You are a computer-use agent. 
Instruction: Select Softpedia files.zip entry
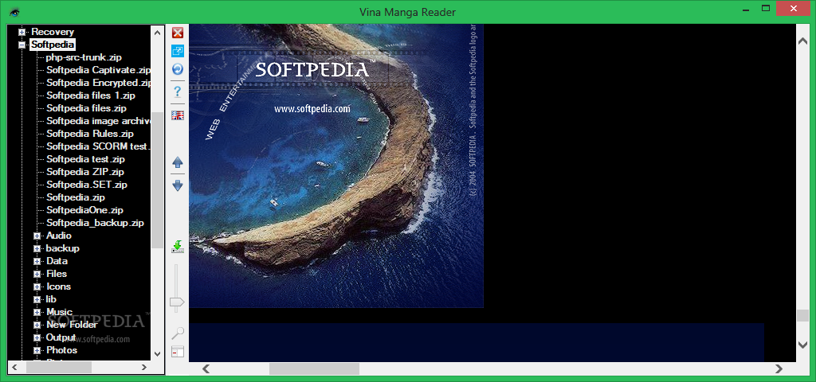pyautogui.click(x=86, y=108)
